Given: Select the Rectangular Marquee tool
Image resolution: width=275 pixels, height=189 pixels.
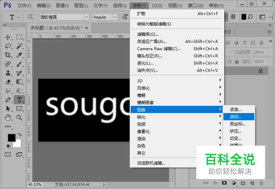Looking at the screenshot, I should [x=19, y=37].
